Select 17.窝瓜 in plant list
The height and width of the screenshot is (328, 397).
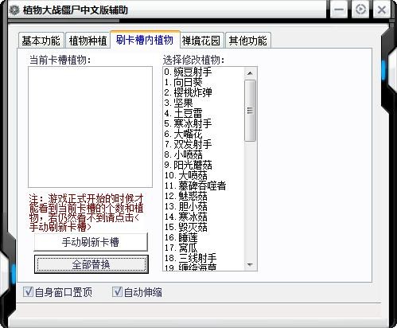click(x=204, y=248)
